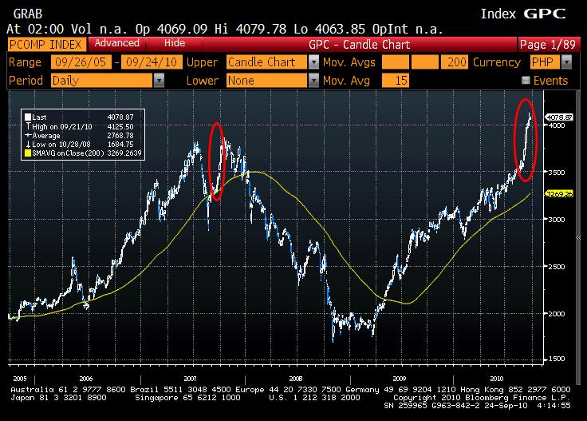
Task: Click the second empty Mov. Avgs field
Action: pyautogui.click(x=425, y=62)
